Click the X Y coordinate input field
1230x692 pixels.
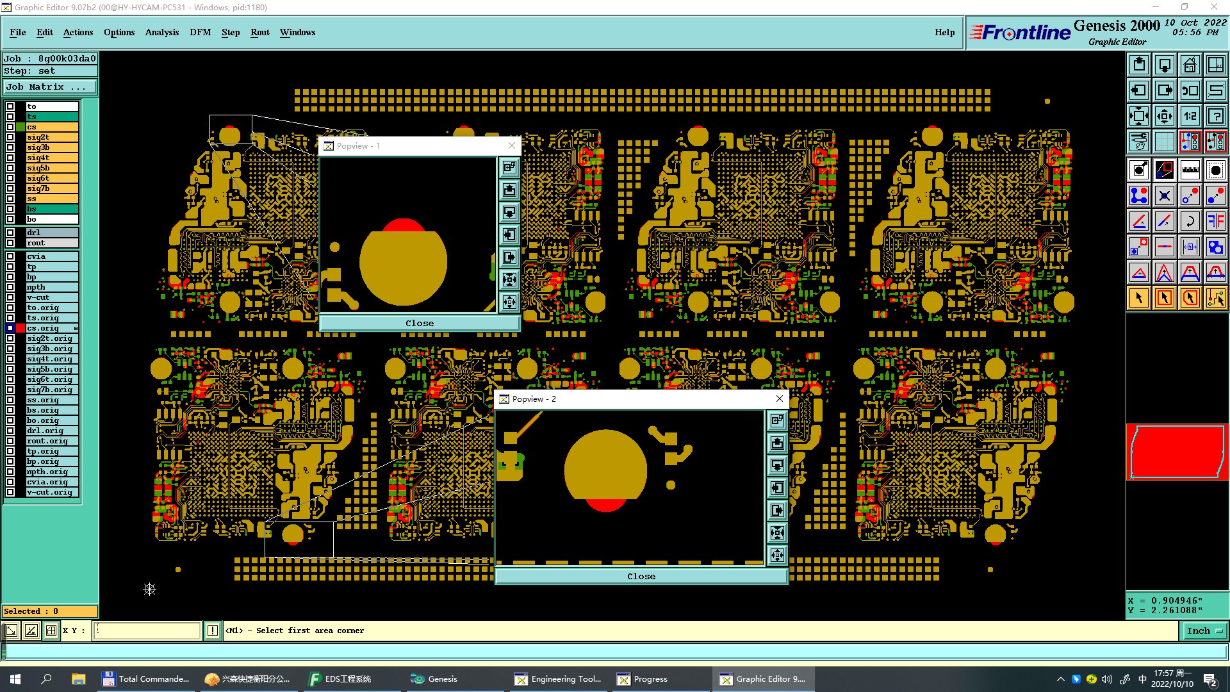(x=147, y=631)
